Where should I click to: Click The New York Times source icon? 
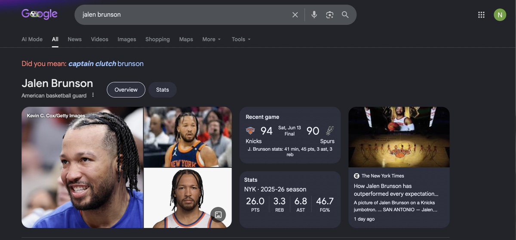(x=356, y=176)
